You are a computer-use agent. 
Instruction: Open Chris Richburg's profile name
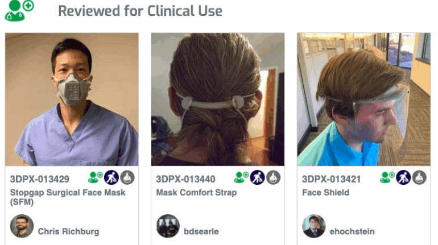(68, 231)
